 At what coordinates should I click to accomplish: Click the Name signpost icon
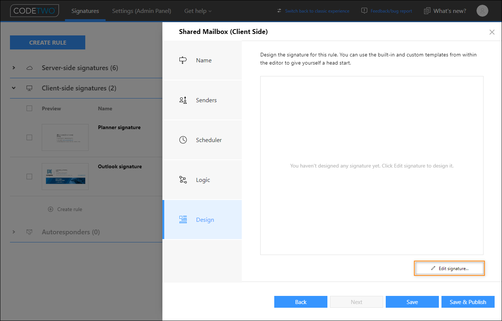(183, 60)
